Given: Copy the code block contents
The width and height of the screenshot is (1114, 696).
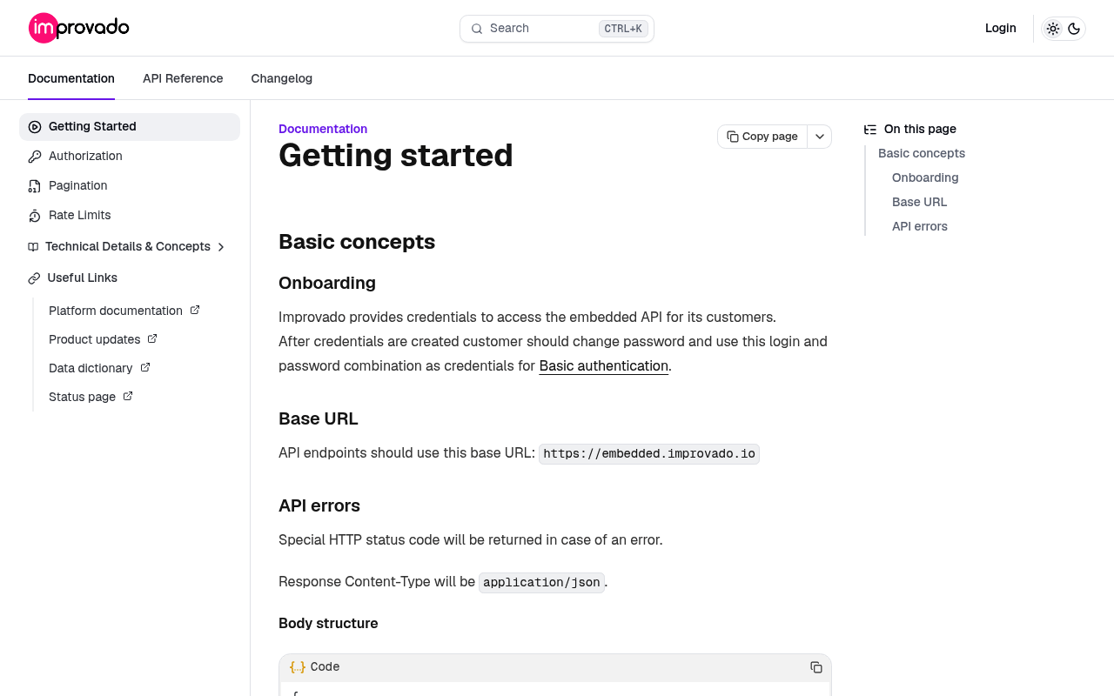Looking at the screenshot, I should click(x=816, y=667).
